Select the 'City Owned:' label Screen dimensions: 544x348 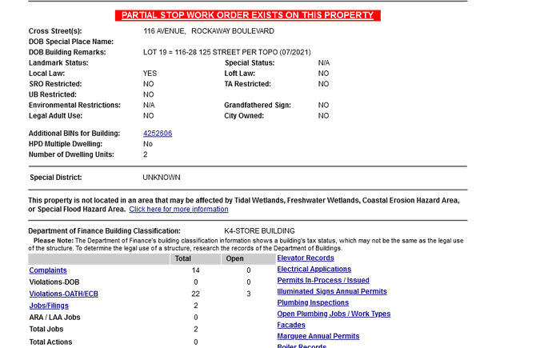click(244, 116)
